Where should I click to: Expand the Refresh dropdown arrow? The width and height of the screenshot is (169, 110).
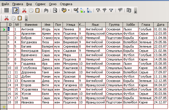[69, 11]
